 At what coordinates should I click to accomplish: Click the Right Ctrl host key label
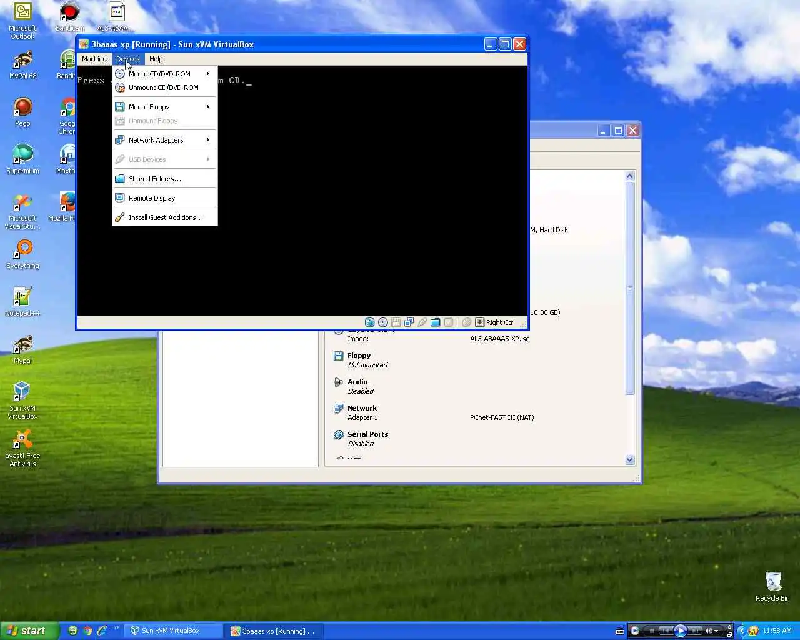500,322
